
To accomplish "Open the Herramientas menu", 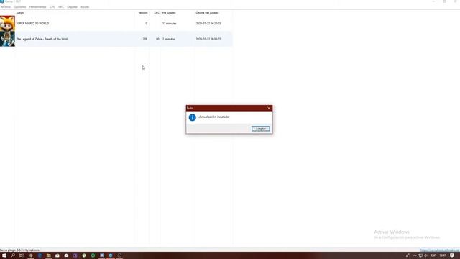I will click(37, 7).
